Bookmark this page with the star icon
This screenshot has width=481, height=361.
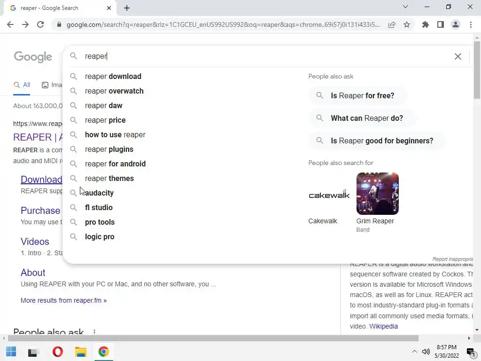(x=407, y=24)
